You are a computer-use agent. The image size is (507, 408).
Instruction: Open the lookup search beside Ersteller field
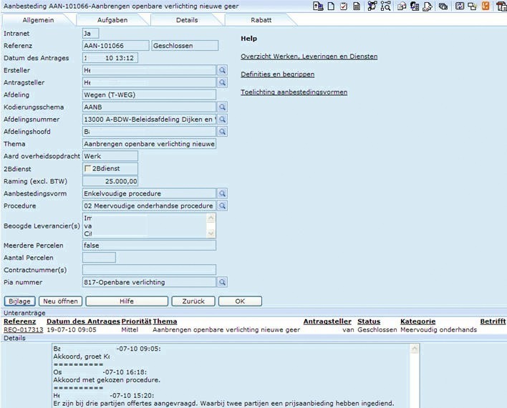[x=223, y=70]
